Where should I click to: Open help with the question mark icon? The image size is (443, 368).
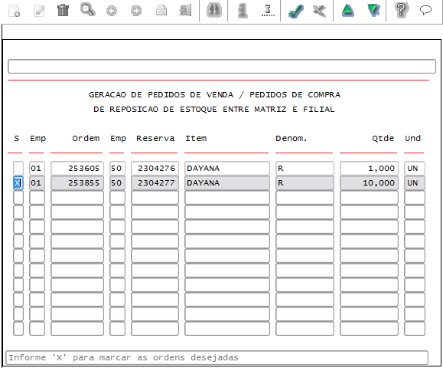(x=402, y=10)
